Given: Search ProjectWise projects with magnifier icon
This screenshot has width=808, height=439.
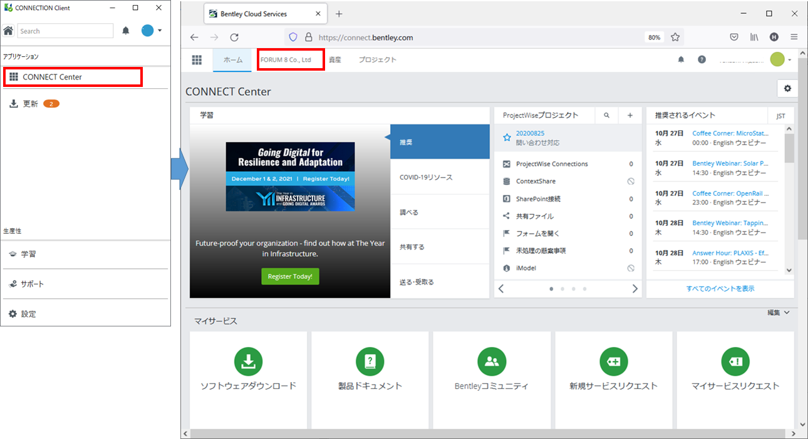Looking at the screenshot, I should 606,116.
